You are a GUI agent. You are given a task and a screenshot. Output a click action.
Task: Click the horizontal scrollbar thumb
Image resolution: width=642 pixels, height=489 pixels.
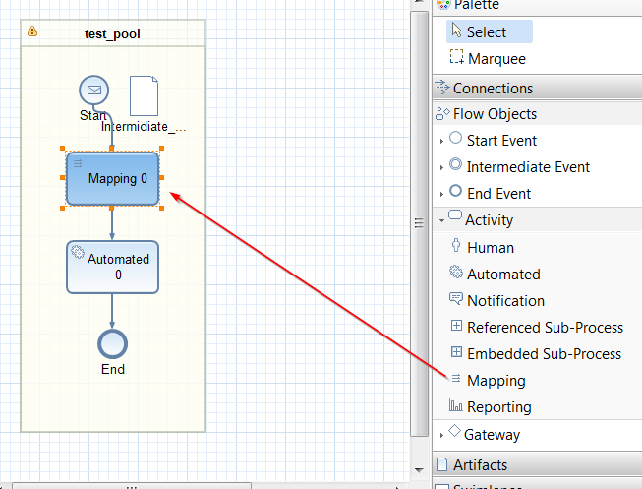132,486
